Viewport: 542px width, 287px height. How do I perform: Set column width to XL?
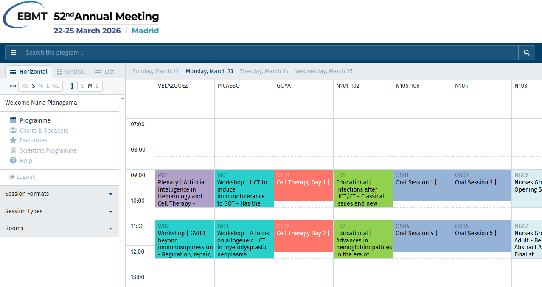[x=56, y=86]
